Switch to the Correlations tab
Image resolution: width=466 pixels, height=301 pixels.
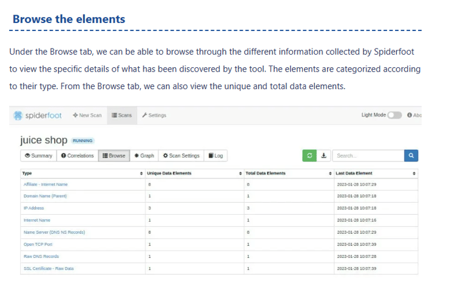coord(78,156)
